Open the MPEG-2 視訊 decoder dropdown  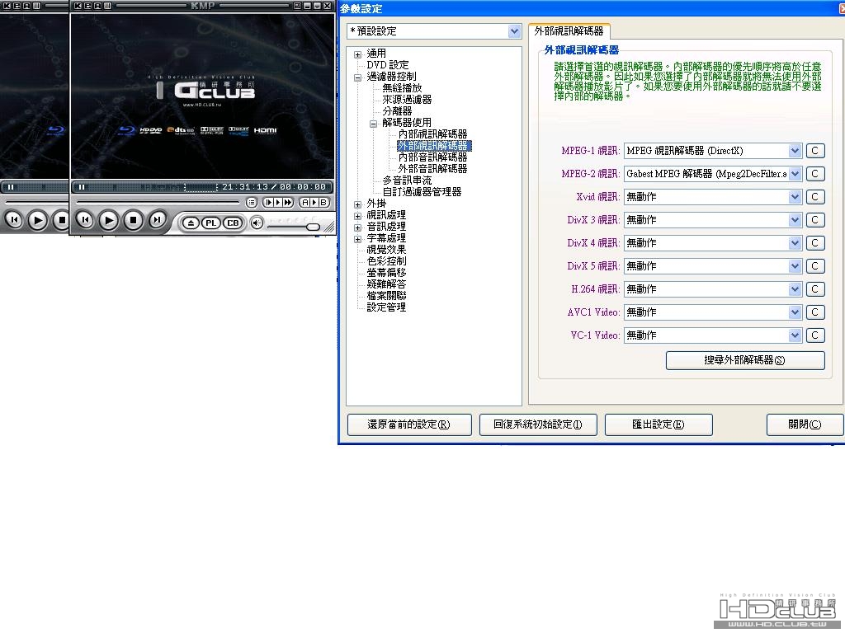795,174
